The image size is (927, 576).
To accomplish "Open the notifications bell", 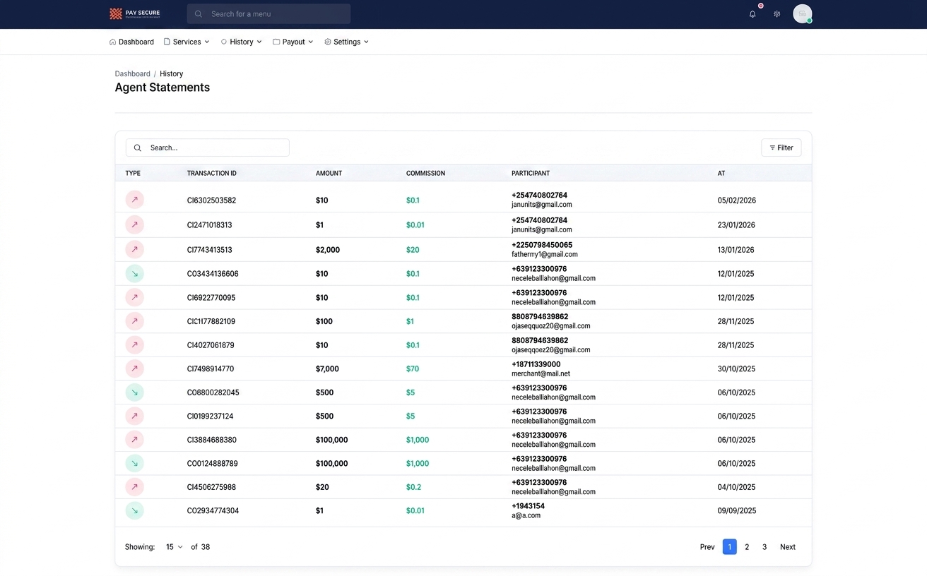I will click(x=752, y=14).
